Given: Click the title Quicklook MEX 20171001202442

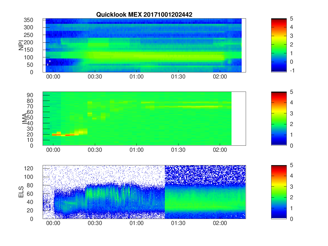Looking at the screenshot, I should 144,15.
